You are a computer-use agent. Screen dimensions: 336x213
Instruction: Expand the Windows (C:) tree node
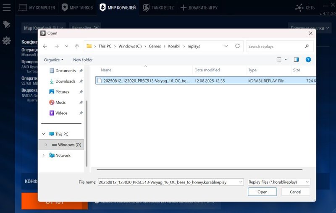point(46,145)
